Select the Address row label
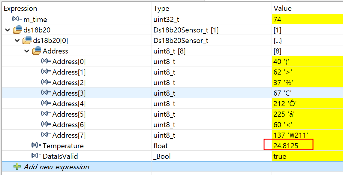This screenshot has width=343, height=175. [x=55, y=51]
